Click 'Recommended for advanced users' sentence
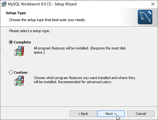The width and height of the screenshot is (158, 120). (85, 82)
